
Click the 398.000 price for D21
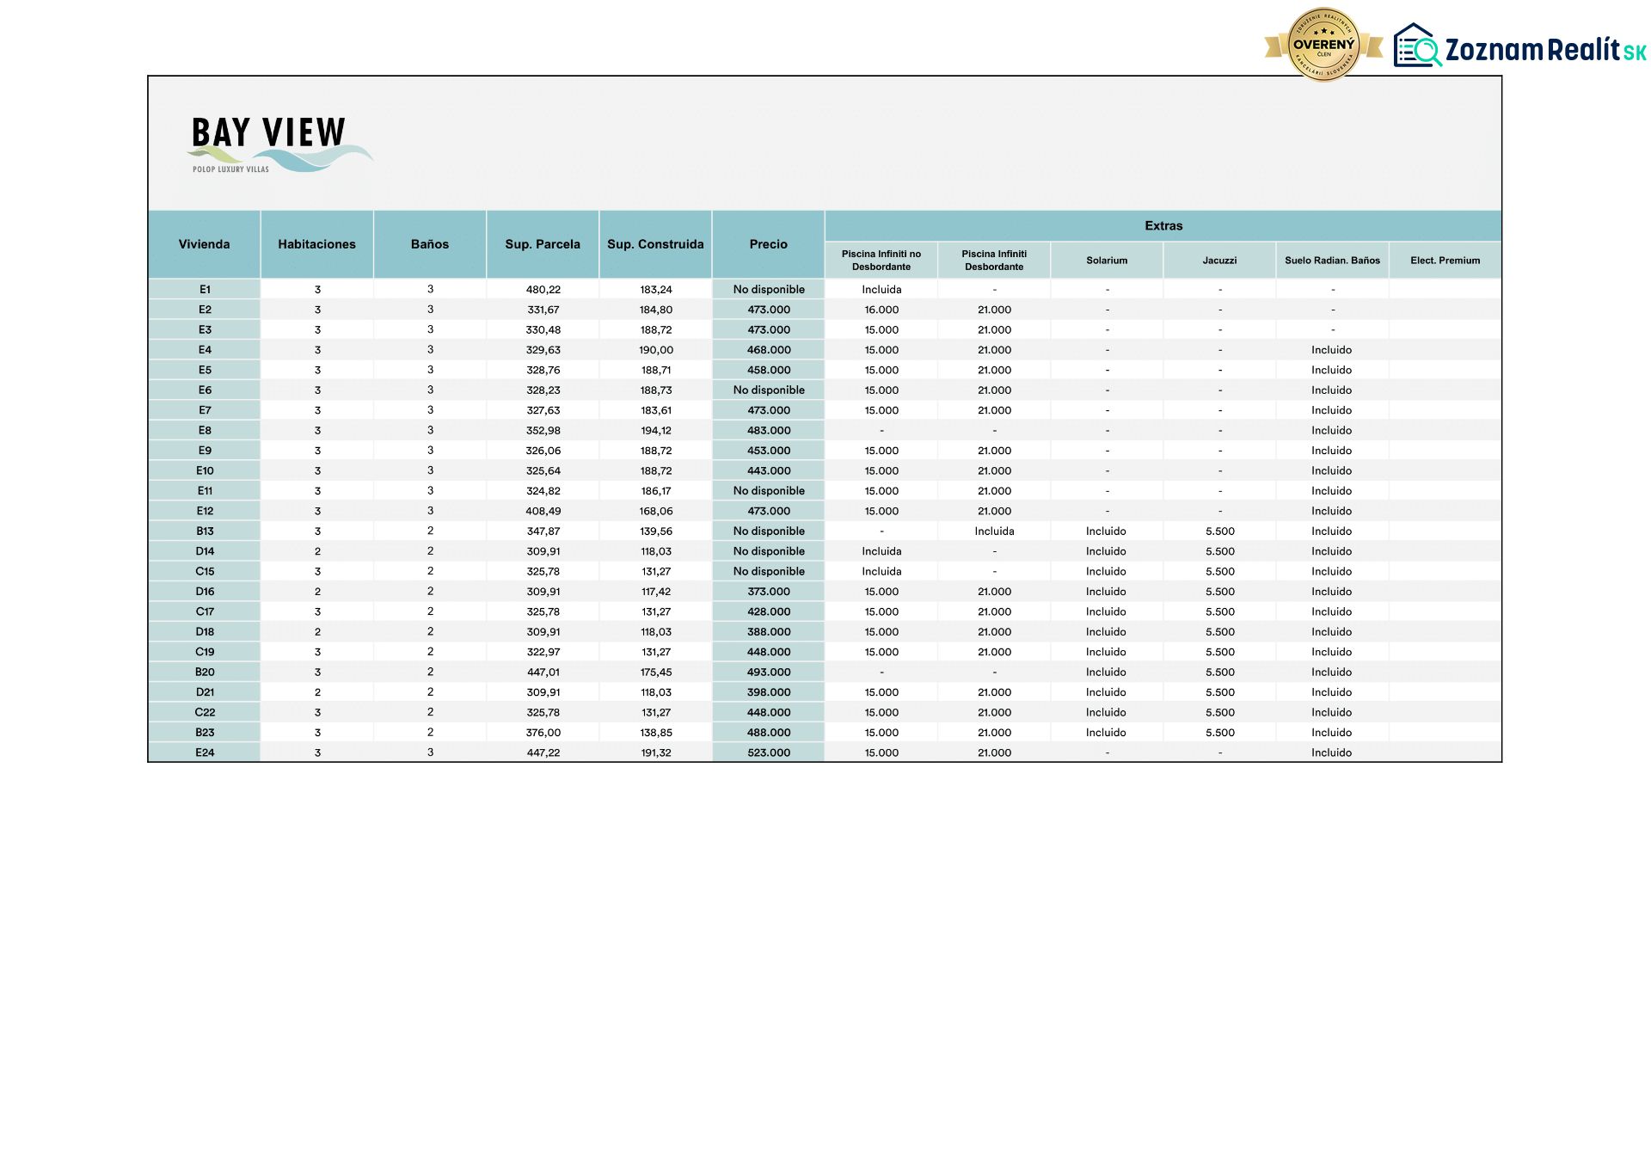tap(769, 692)
